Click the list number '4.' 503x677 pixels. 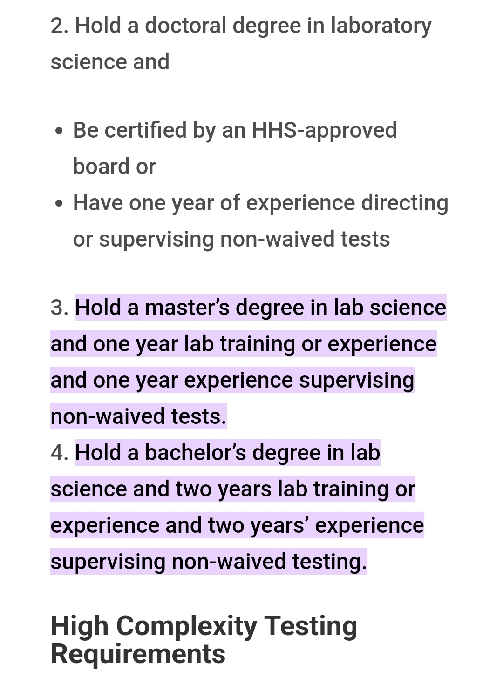tap(60, 453)
